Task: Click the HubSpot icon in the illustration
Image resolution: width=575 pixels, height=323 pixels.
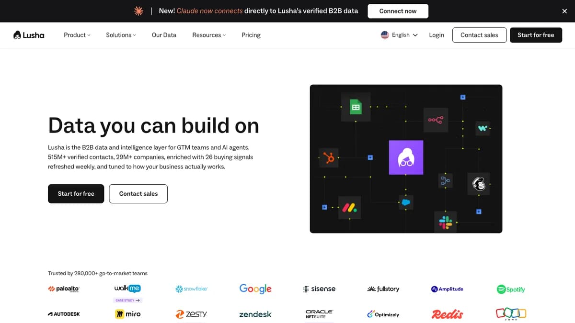Action: 329,158
